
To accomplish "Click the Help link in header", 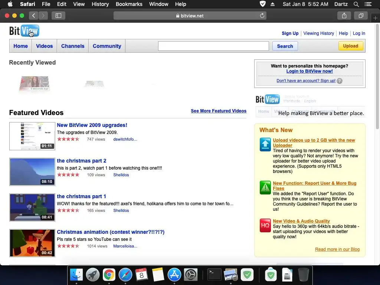I will [343, 33].
